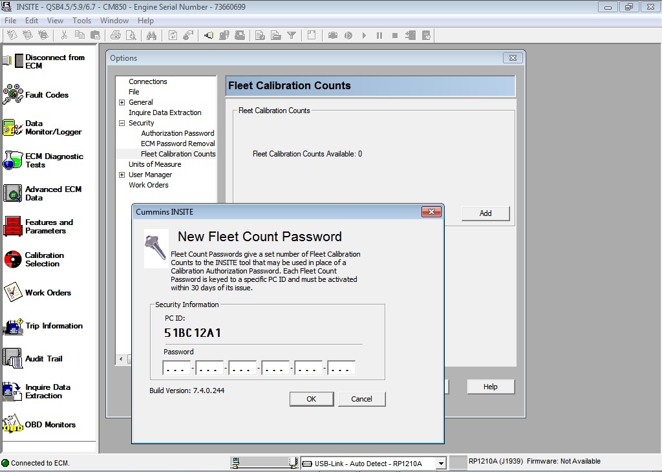662x472 pixels.
Task: Click the Connected to ECM status text
Action: pyautogui.click(x=40, y=463)
